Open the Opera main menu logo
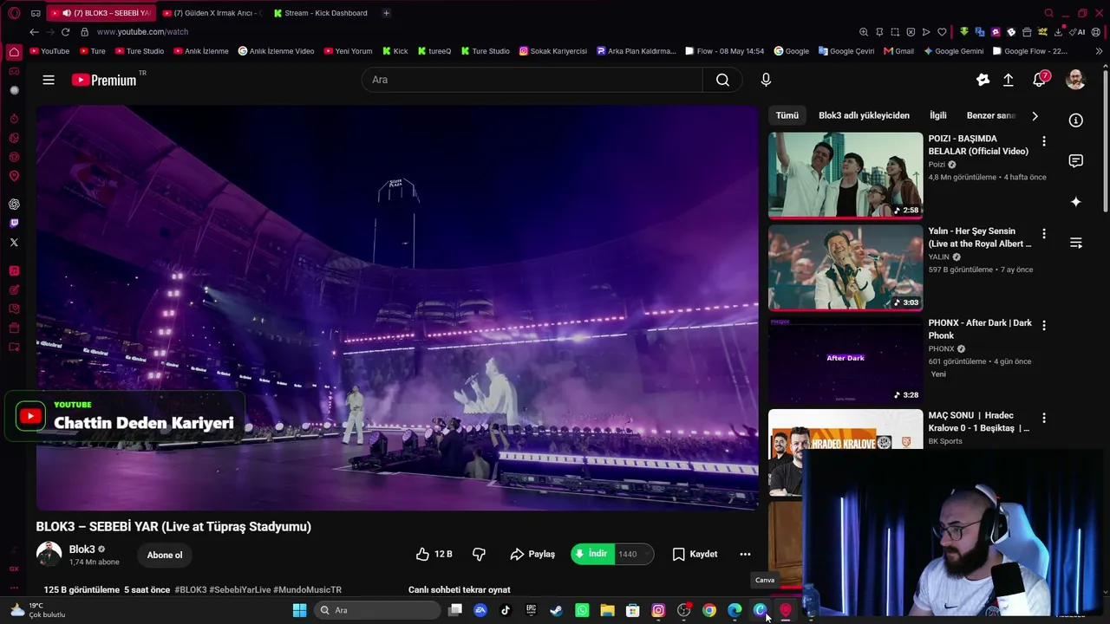This screenshot has width=1110, height=624. coord(14,13)
